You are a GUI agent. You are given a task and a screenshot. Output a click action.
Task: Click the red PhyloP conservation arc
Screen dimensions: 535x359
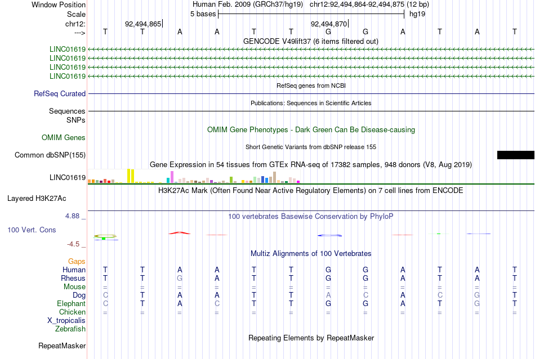click(x=180, y=233)
